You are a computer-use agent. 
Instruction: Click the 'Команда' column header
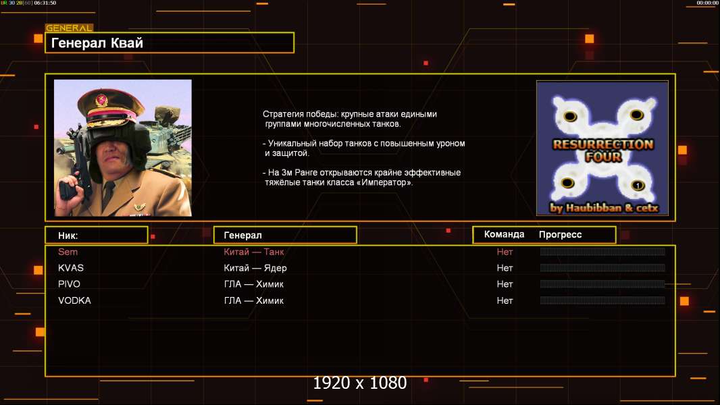(504, 234)
